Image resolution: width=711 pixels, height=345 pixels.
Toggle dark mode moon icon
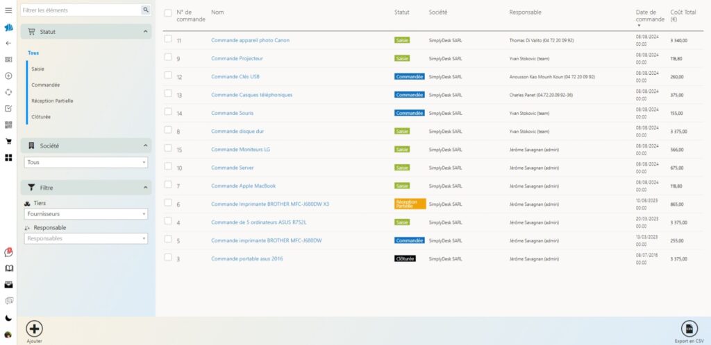tap(8, 318)
